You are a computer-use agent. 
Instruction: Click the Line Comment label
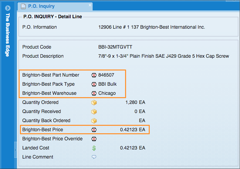(38, 157)
